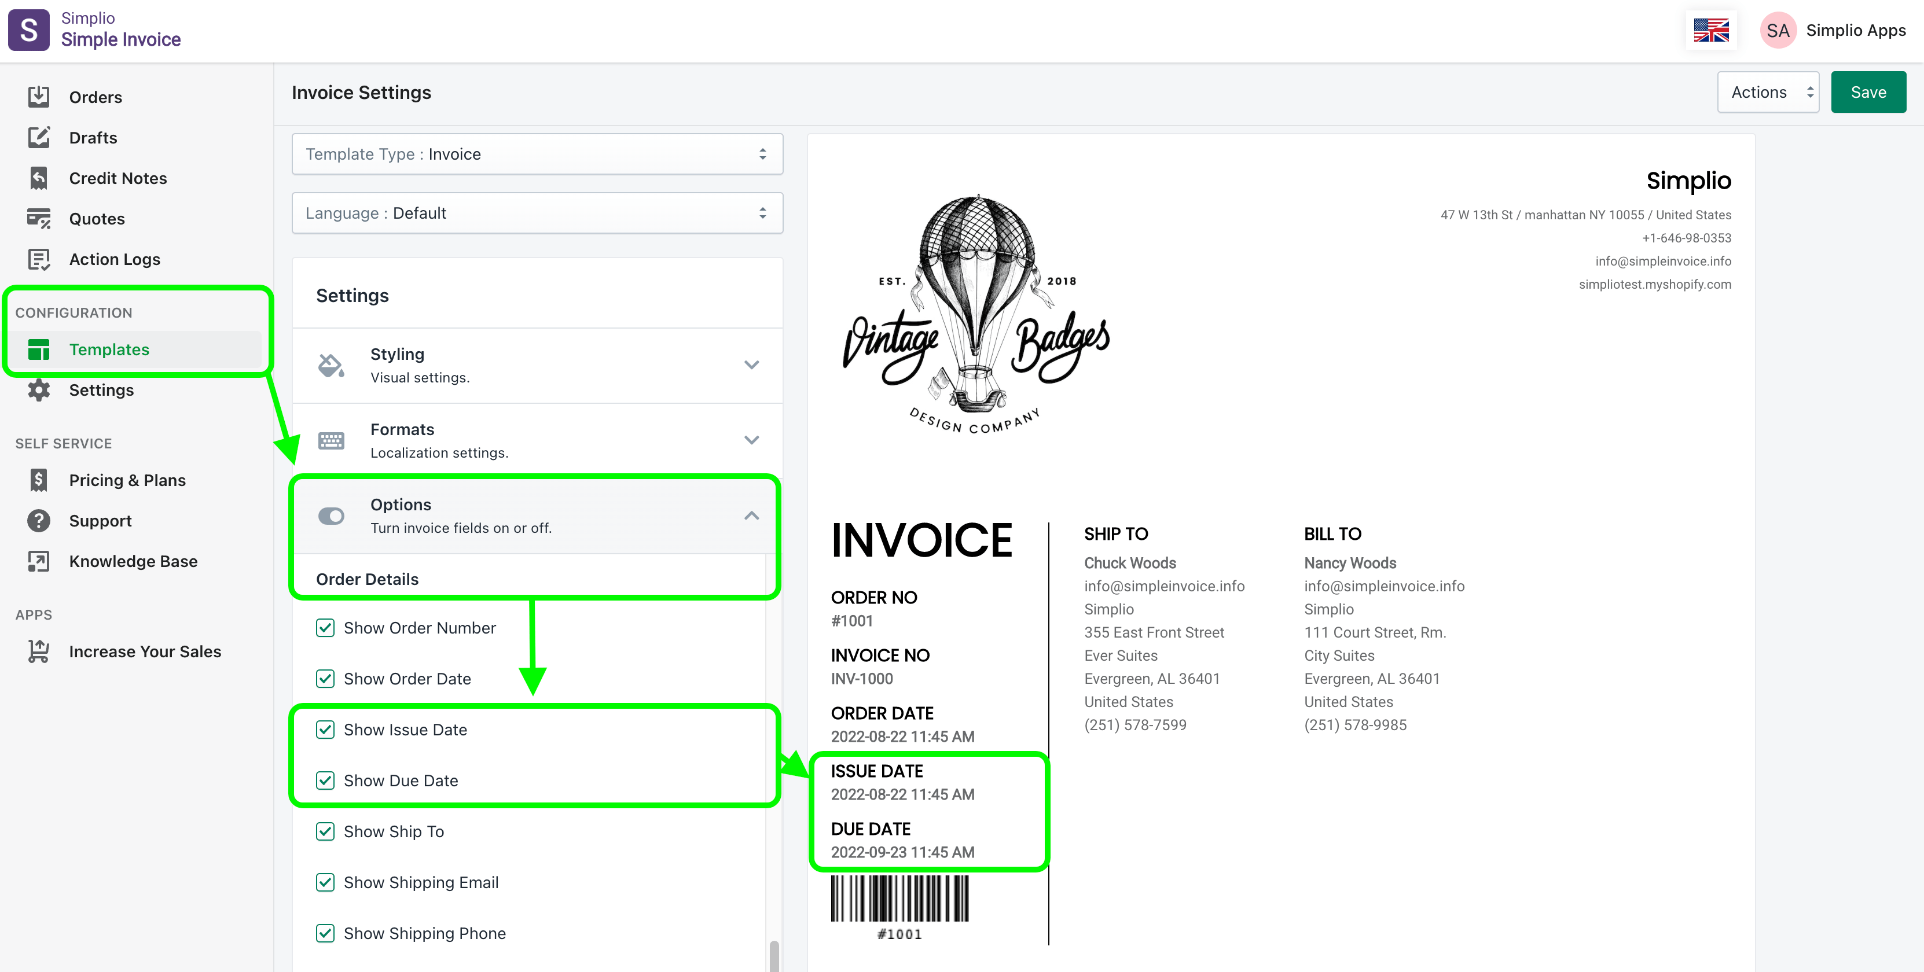
Task: Click the Quotes icon in the sidebar
Action: pos(39,219)
